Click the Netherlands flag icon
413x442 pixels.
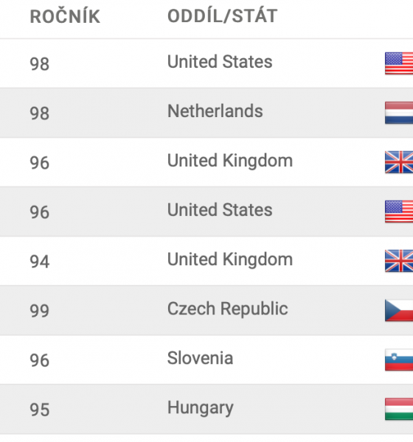coord(399,113)
